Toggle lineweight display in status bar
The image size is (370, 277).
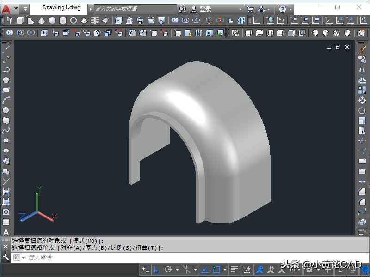point(234,270)
